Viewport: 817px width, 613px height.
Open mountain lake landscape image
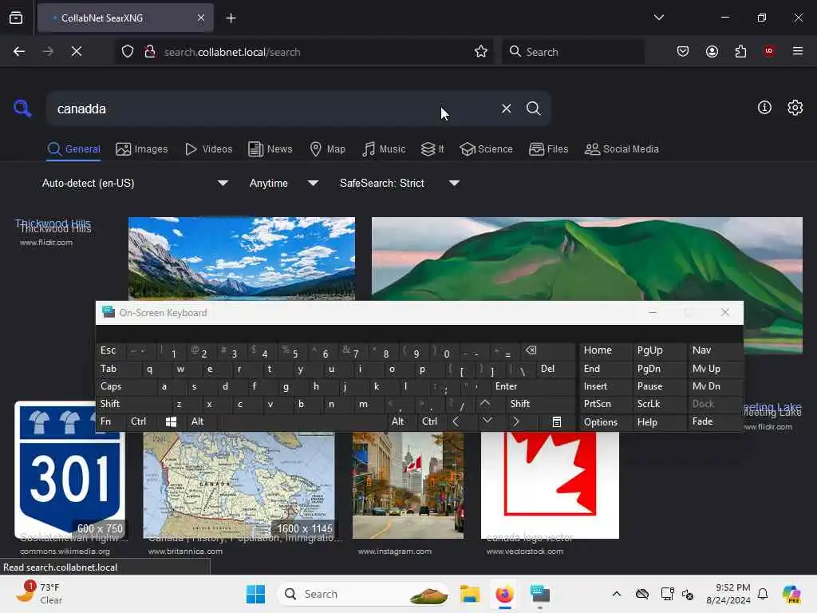click(x=242, y=259)
